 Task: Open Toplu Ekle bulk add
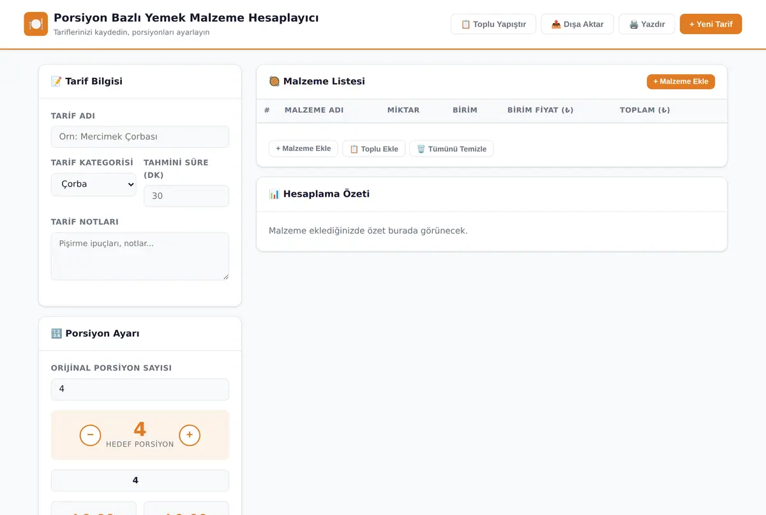tap(374, 149)
